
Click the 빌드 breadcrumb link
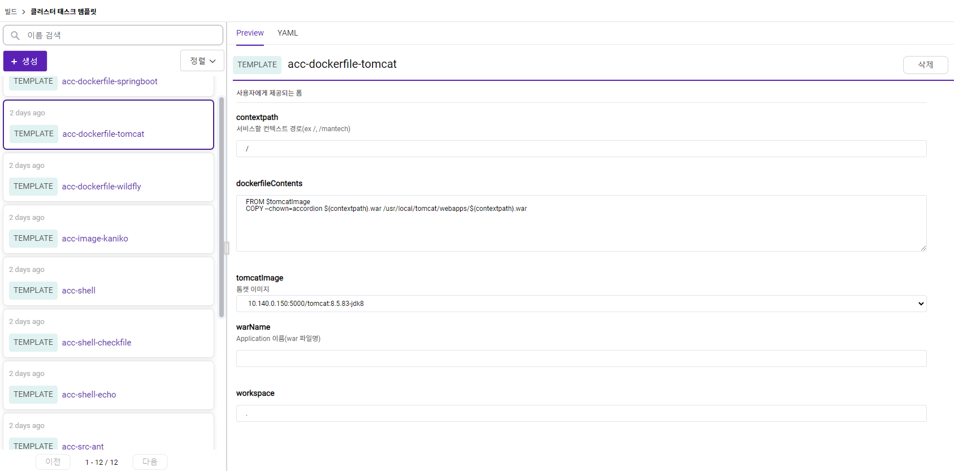pos(11,11)
